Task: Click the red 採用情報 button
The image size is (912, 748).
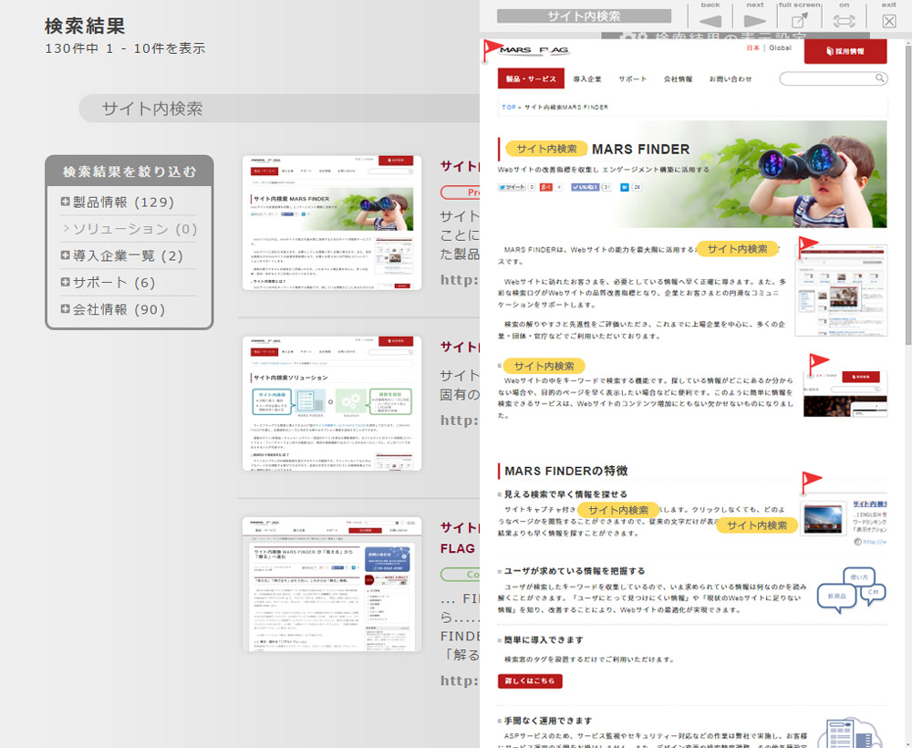Action: (845, 51)
